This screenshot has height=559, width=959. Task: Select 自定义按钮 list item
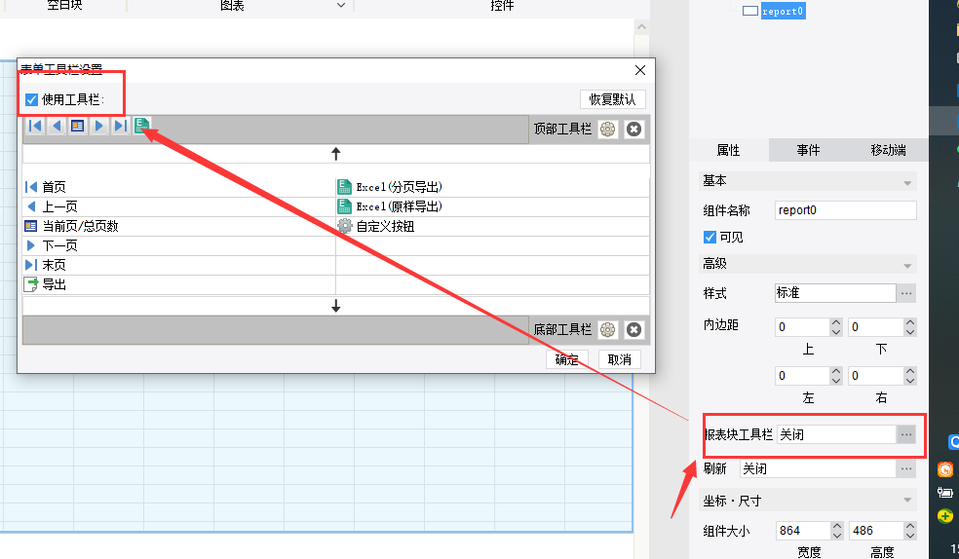(x=492, y=226)
